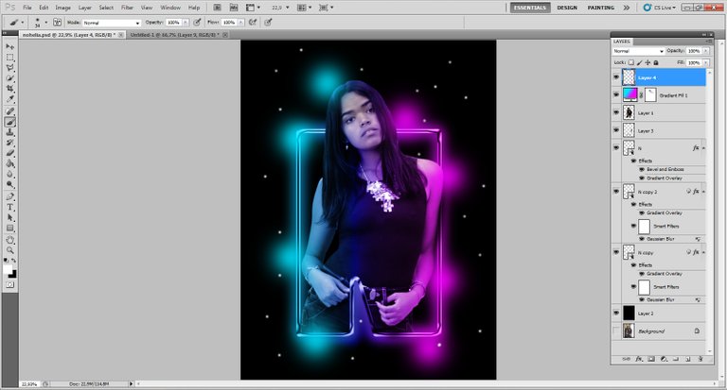This screenshot has width=727, height=390.
Task: Enable airbrush mode icon
Action: pos(253,23)
